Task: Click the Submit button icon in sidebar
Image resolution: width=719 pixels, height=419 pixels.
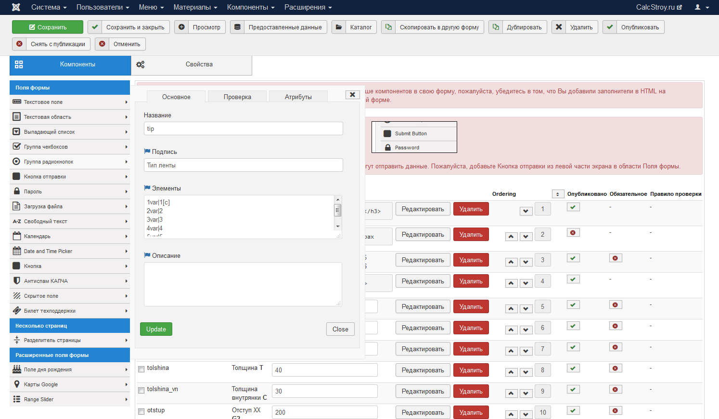Action: tap(17, 177)
